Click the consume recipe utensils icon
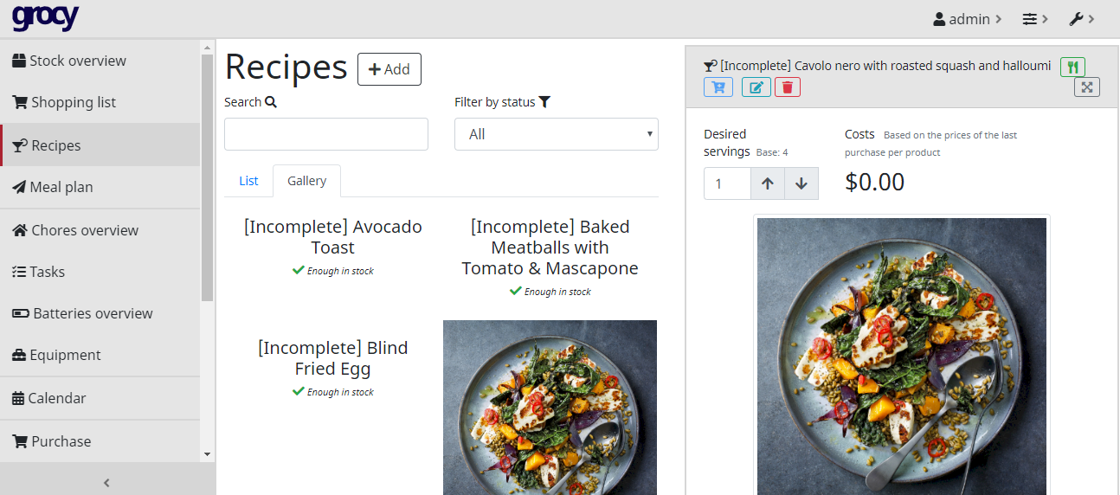The width and height of the screenshot is (1120, 495). [x=1072, y=67]
